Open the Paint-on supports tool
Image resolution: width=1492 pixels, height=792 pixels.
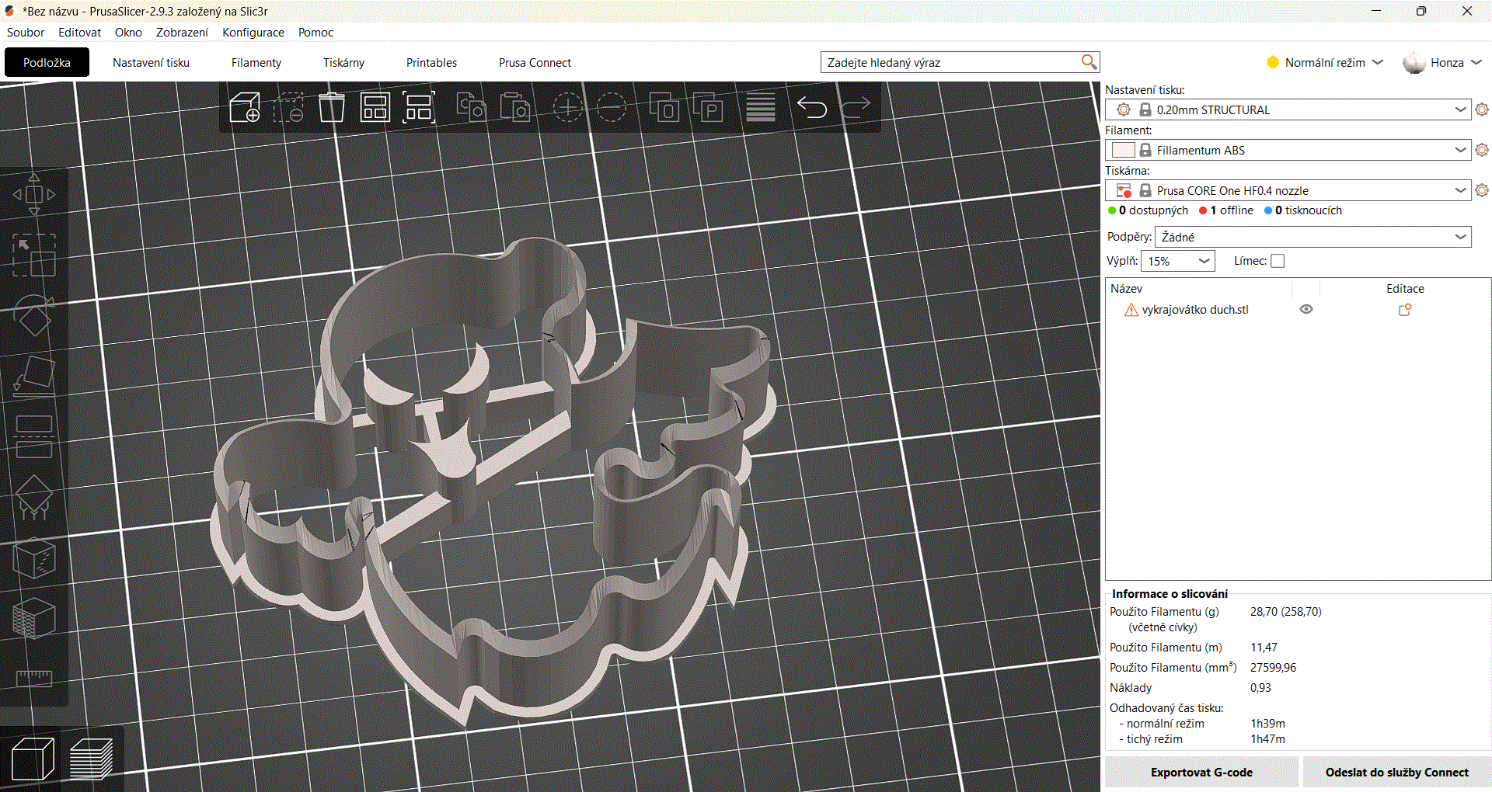click(34, 497)
